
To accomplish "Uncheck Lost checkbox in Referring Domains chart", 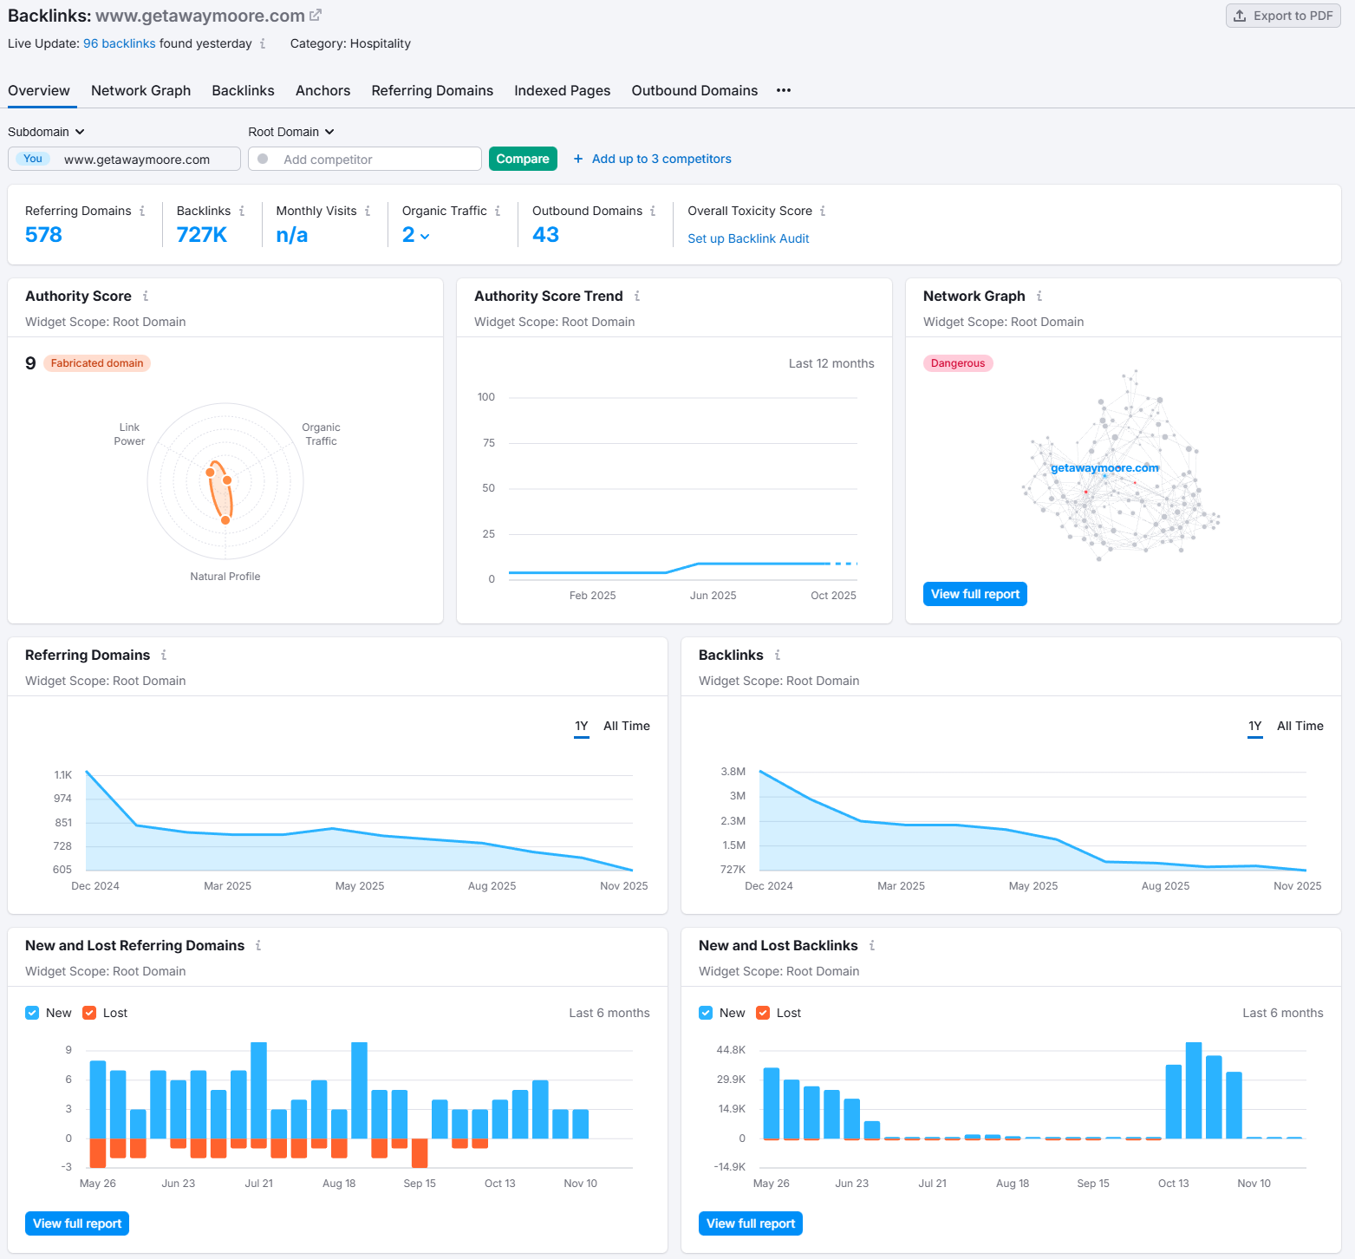I will click(x=89, y=1013).
